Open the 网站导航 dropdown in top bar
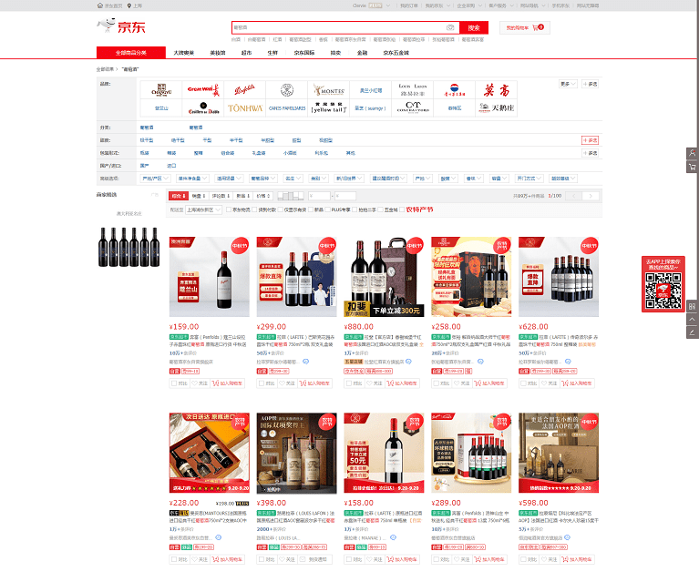 pyautogui.click(x=533, y=5)
